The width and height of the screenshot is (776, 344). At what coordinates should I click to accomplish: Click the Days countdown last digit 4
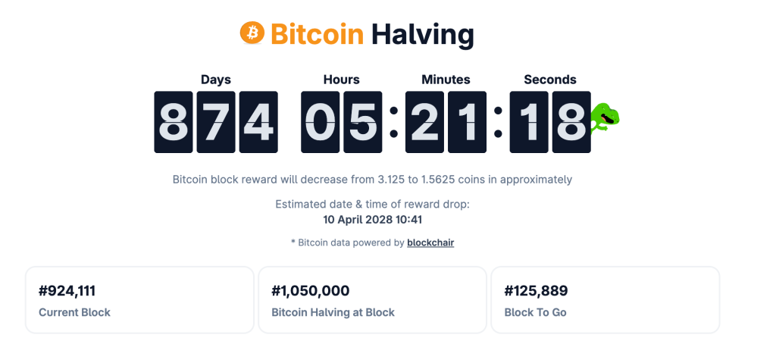[258, 122]
